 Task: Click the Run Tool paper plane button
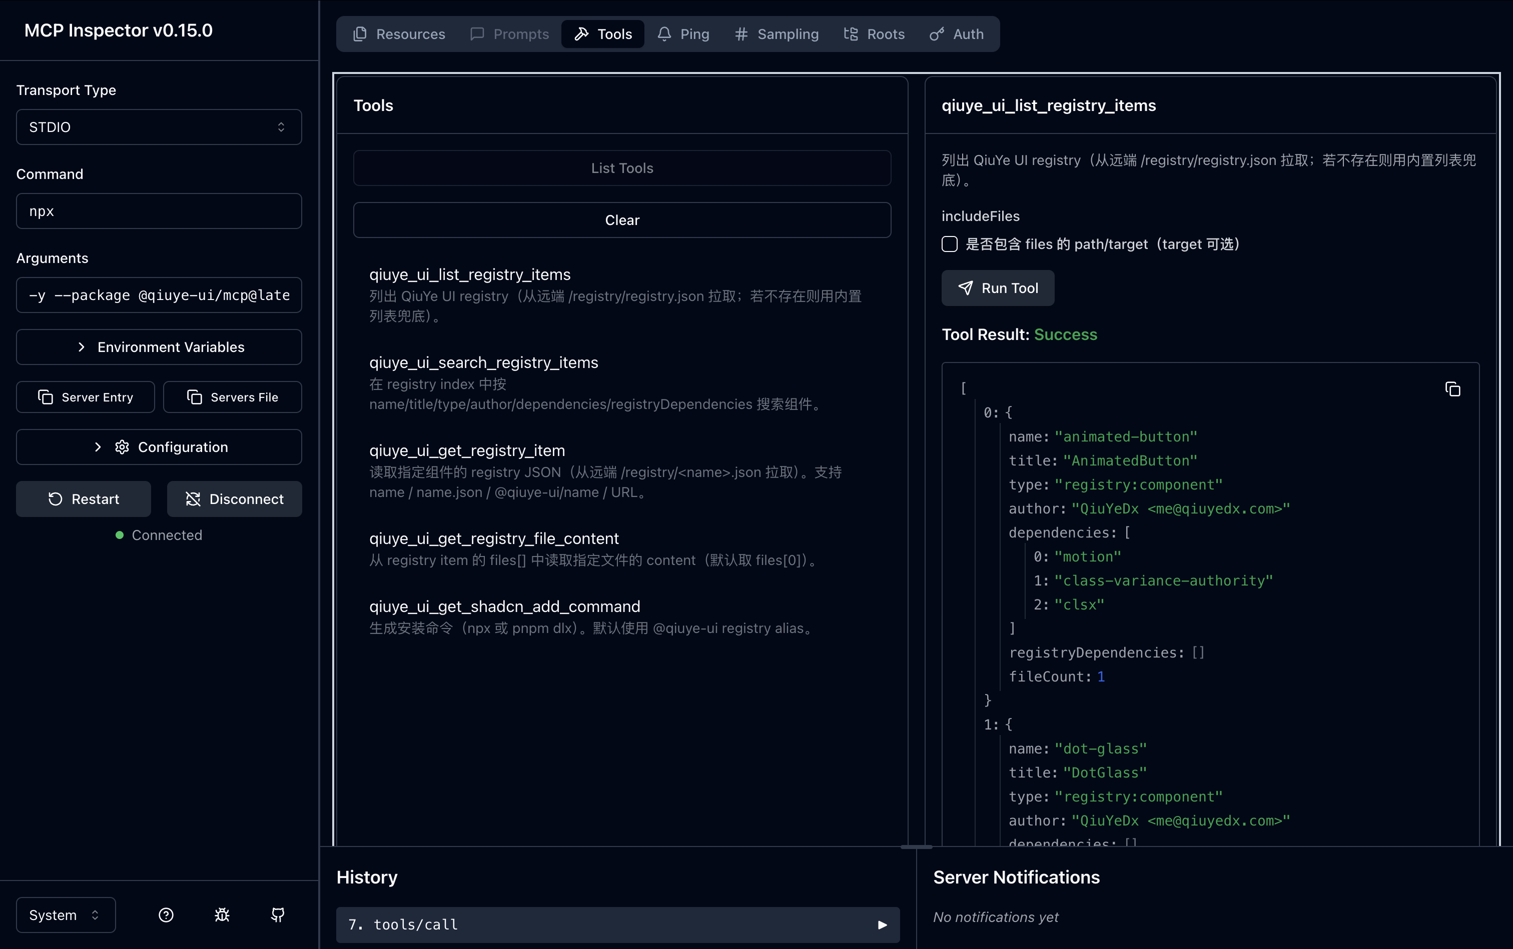(x=997, y=288)
